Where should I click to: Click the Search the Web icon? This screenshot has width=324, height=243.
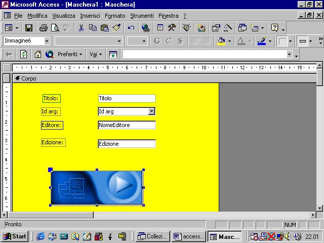(x=50, y=54)
